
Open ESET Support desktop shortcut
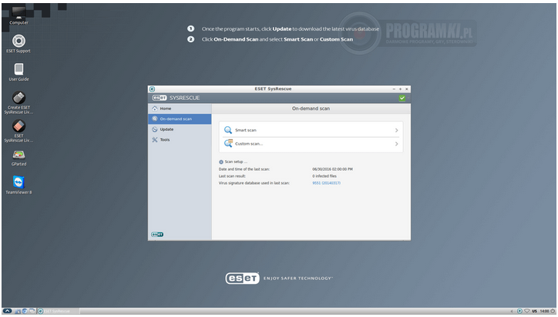pyautogui.click(x=18, y=44)
